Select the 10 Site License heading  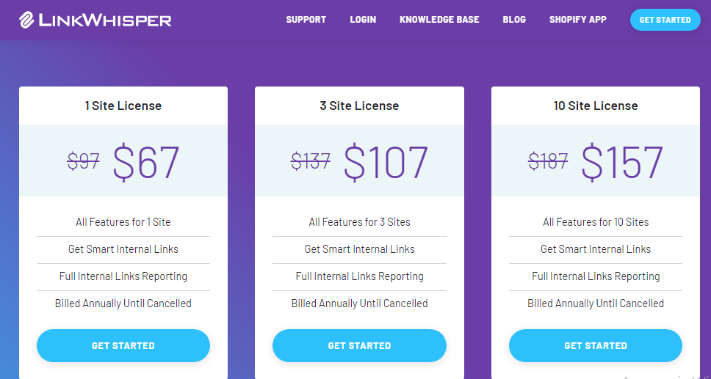[x=596, y=106]
